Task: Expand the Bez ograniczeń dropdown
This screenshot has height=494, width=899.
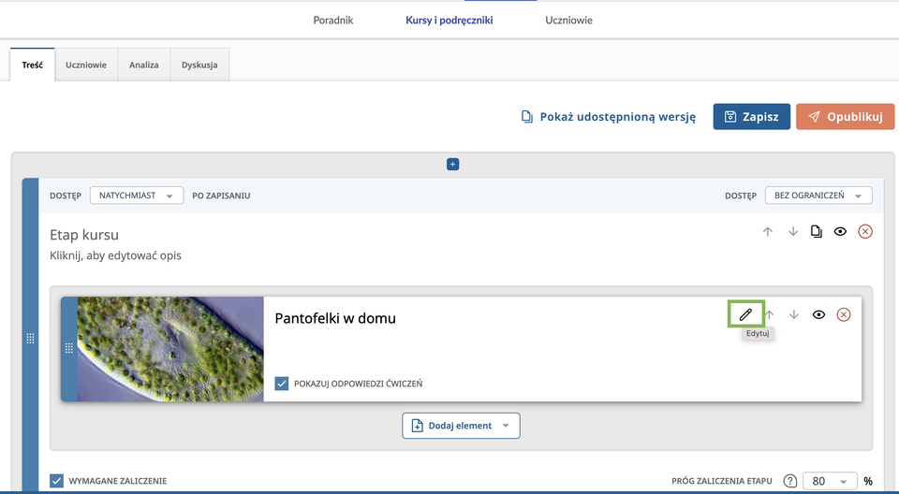Action: (818, 196)
